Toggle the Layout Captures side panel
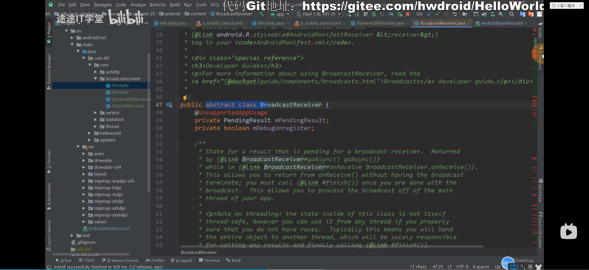This screenshot has height=270, width=589. pyautogui.click(x=49, y=236)
